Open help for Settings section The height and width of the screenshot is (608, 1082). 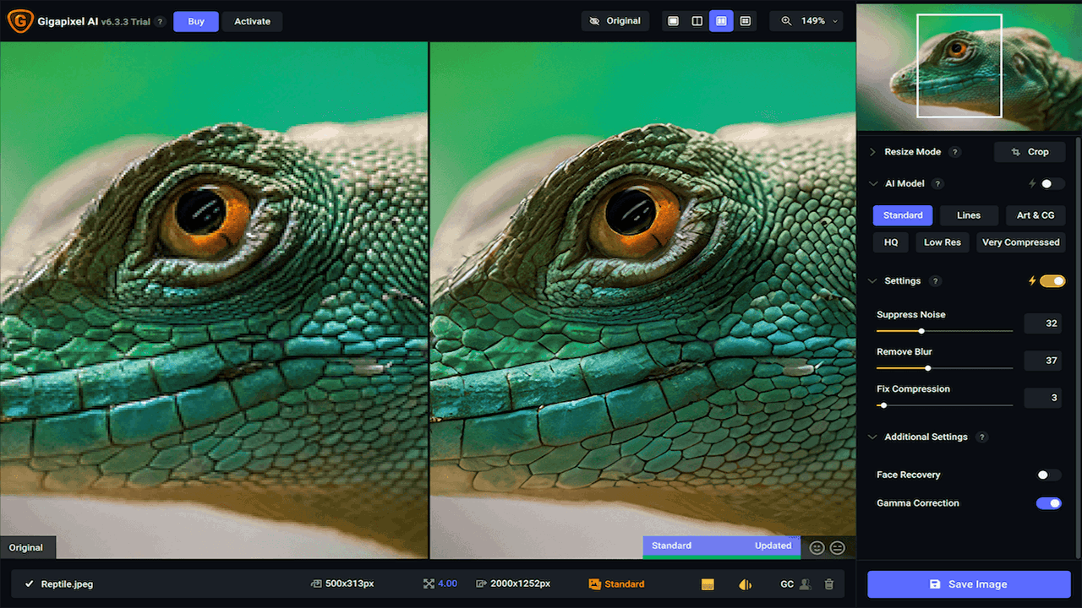coord(935,281)
